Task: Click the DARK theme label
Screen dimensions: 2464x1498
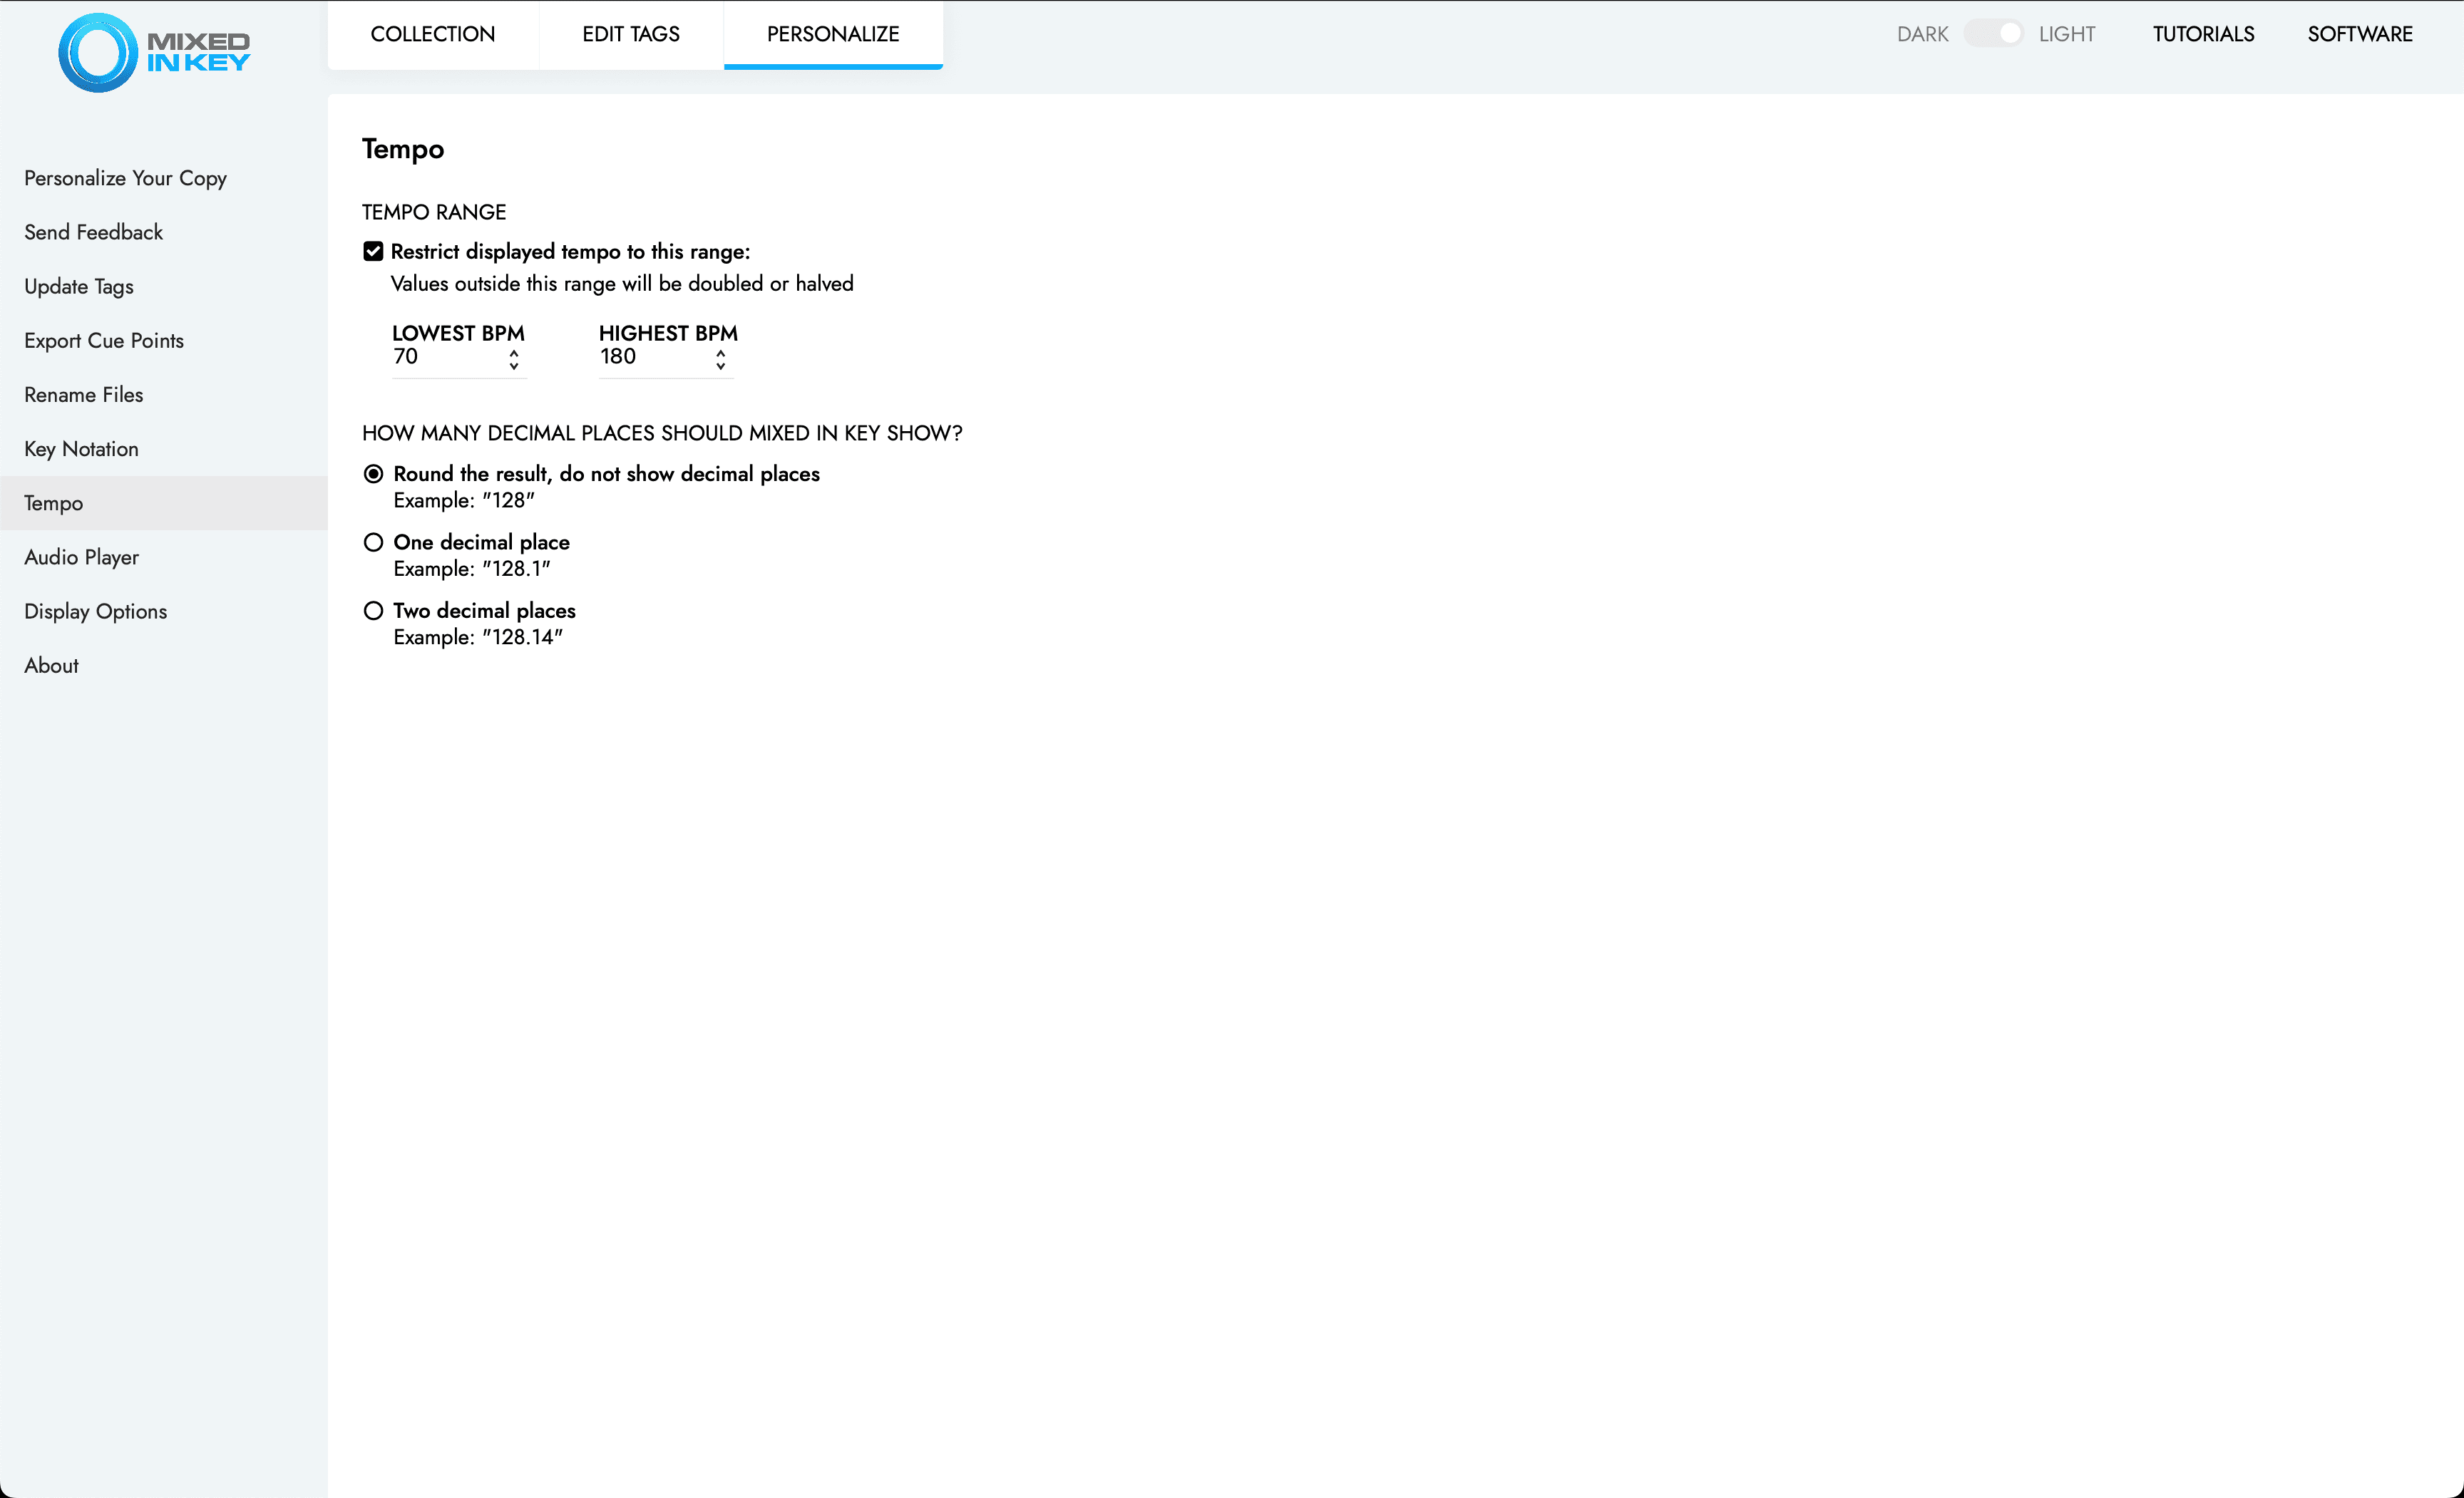Action: click(x=1922, y=34)
